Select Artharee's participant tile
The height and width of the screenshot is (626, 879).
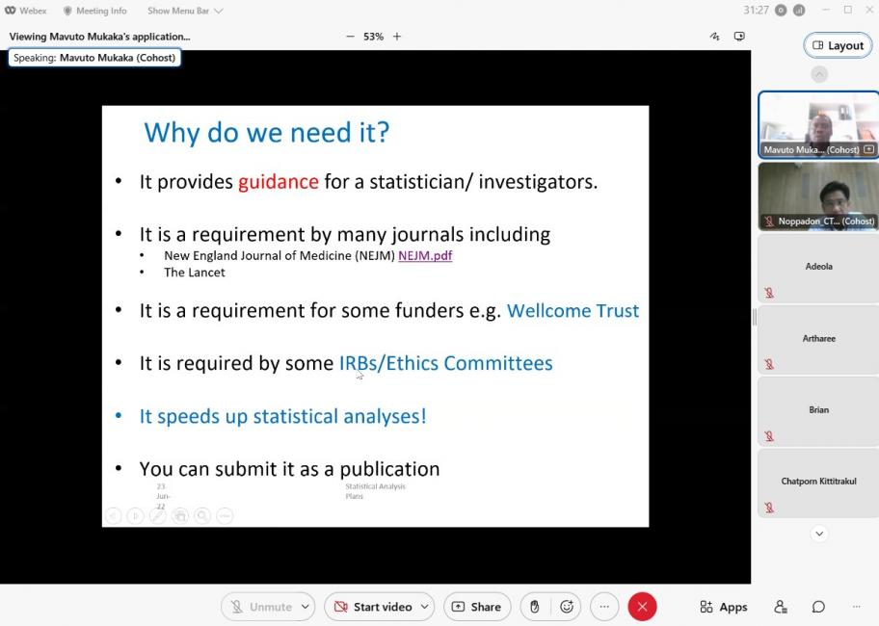pos(818,340)
